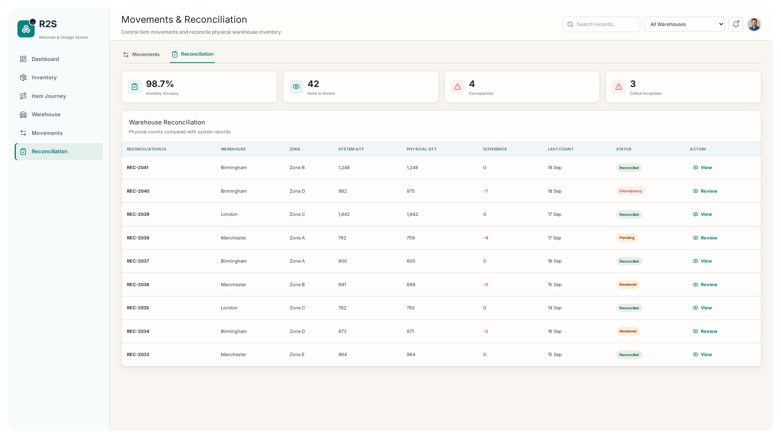Click the -7 difference value
The width and height of the screenshot is (781, 439).
(485, 191)
